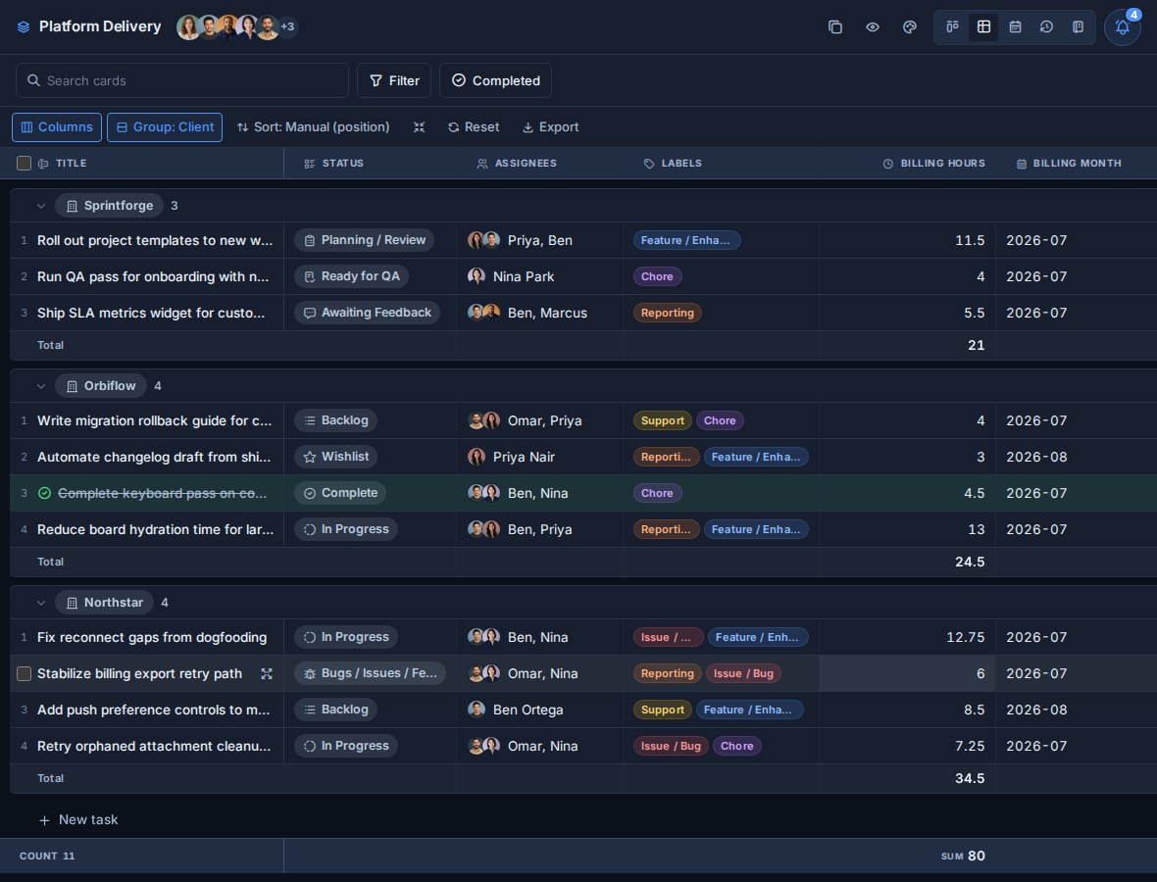
Task: Toggle the eye visibility icon in header
Action: (x=873, y=27)
